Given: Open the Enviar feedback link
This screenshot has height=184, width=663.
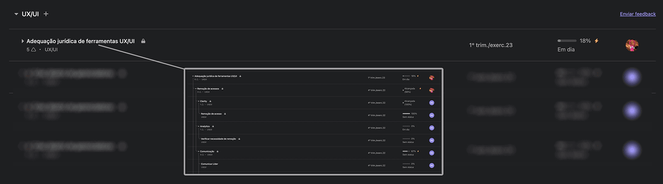Looking at the screenshot, I should coord(638,14).
